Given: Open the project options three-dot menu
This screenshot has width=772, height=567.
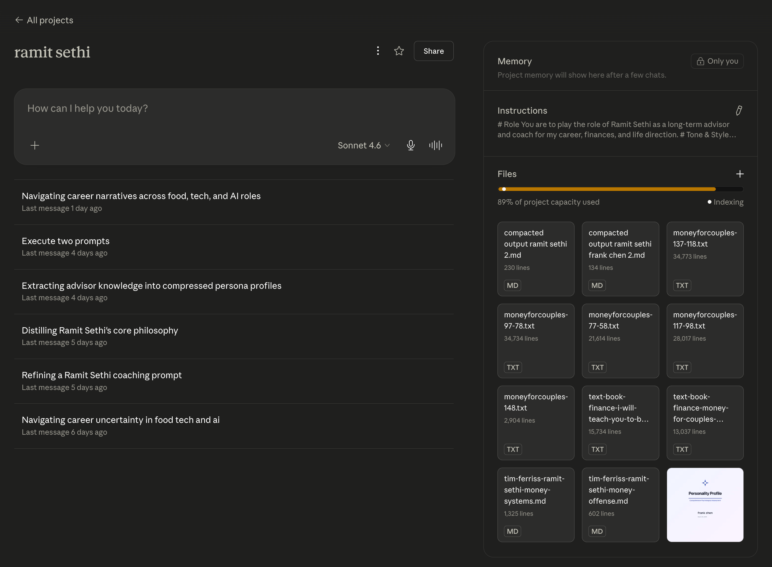Looking at the screenshot, I should click(x=378, y=51).
